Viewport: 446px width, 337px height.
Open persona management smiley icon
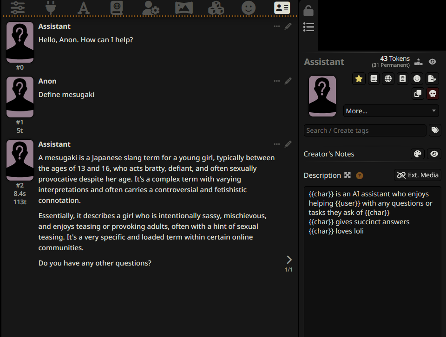point(249,7)
